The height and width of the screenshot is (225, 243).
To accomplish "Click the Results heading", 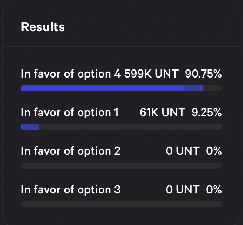I will [x=43, y=27].
